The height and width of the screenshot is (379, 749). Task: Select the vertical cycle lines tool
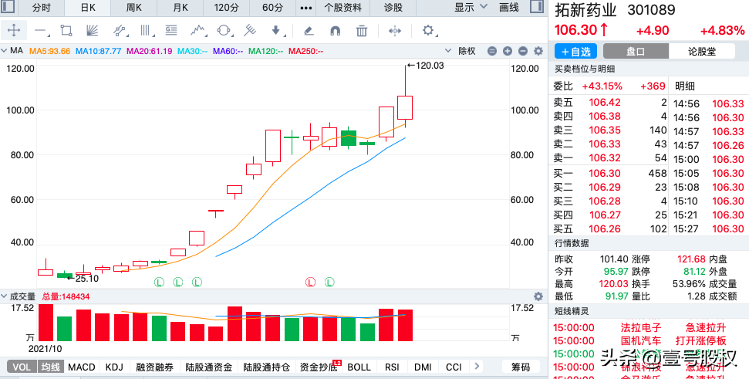[x=147, y=31]
